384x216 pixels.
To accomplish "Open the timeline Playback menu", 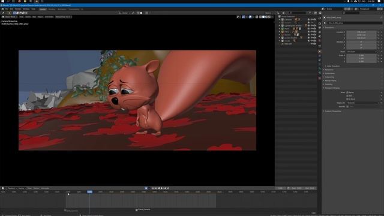I will 11,188.
